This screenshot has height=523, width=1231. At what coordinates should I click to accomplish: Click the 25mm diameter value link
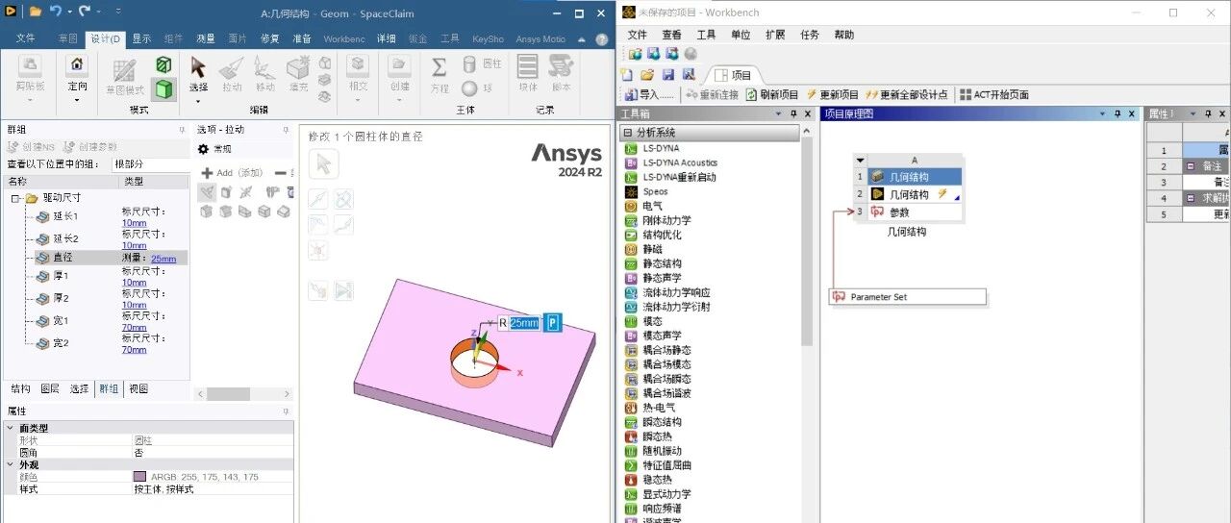pyautogui.click(x=163, y=259)
